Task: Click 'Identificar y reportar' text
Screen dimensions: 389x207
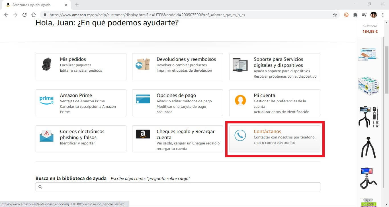Action: [77, 143]
